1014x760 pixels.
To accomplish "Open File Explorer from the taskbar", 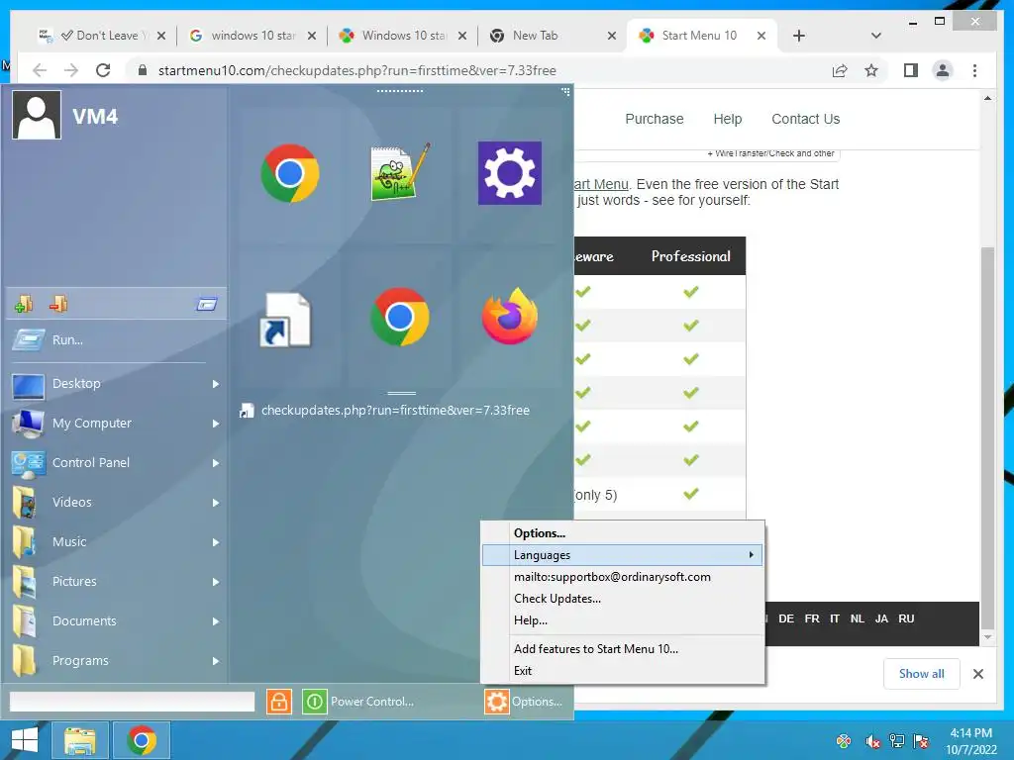I will pos(79,740).
